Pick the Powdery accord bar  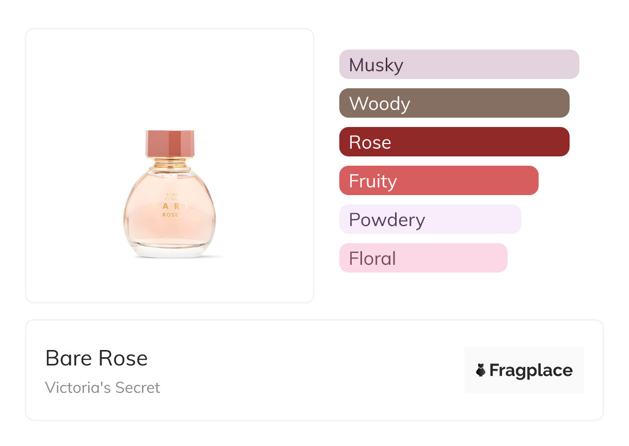430,219
